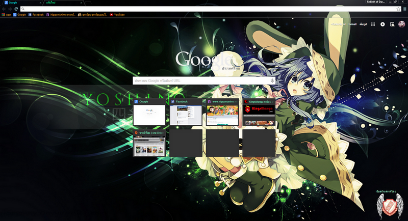The image size is (408, 221).
Task: Open the Chrome hamburger menu
Action: 404,9
